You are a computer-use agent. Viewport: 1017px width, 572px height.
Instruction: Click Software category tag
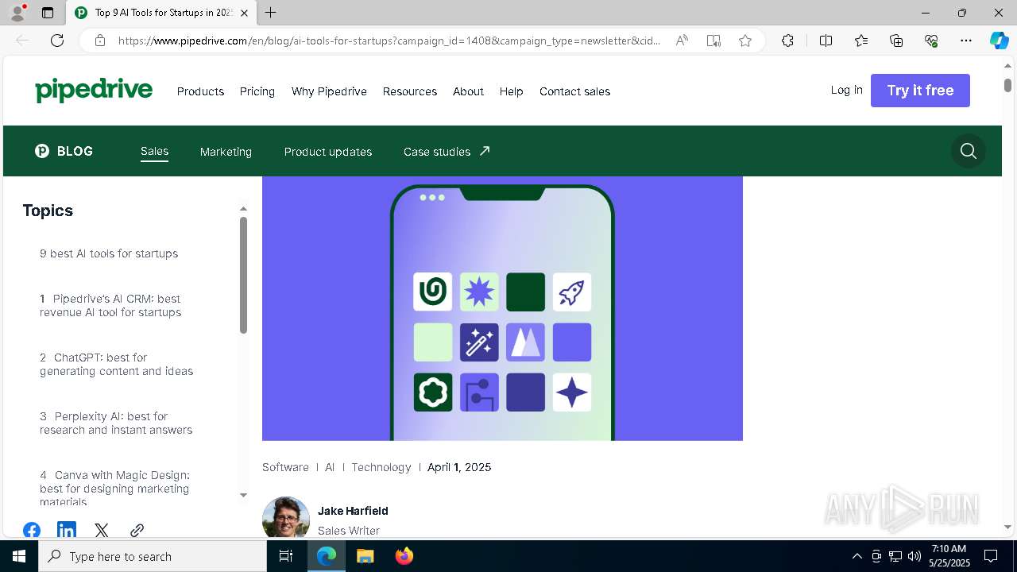click(x=285, y=467)
